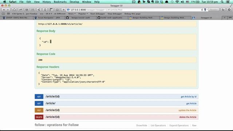The image size is (233, 131).
Task: Click the Mail envelope toolbar icon
Action: [x=33, y=10]
